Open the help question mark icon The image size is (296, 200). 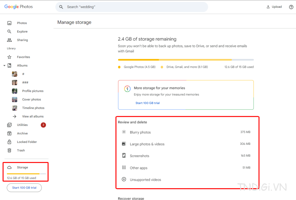291,7
